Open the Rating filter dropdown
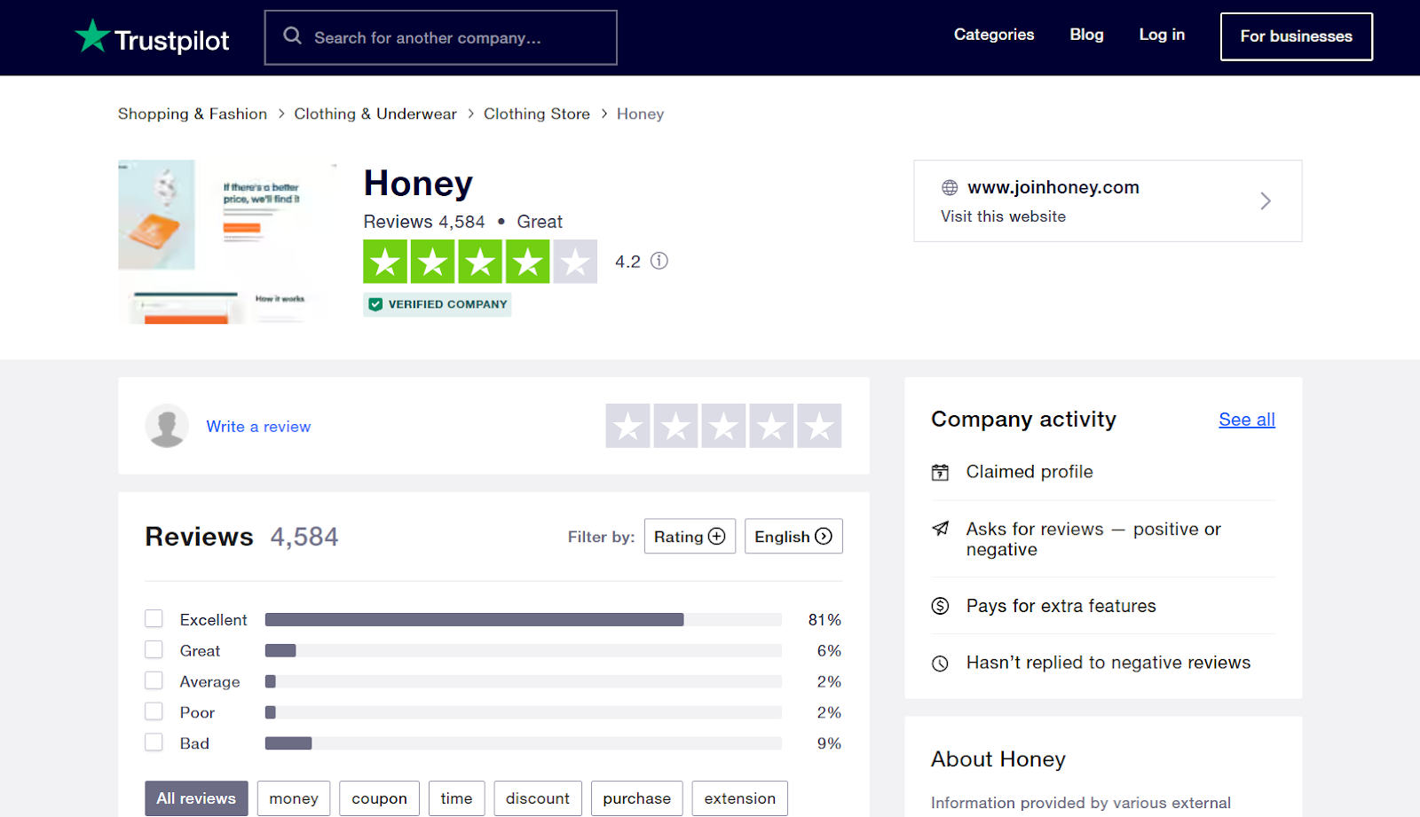 pos(690,536)
